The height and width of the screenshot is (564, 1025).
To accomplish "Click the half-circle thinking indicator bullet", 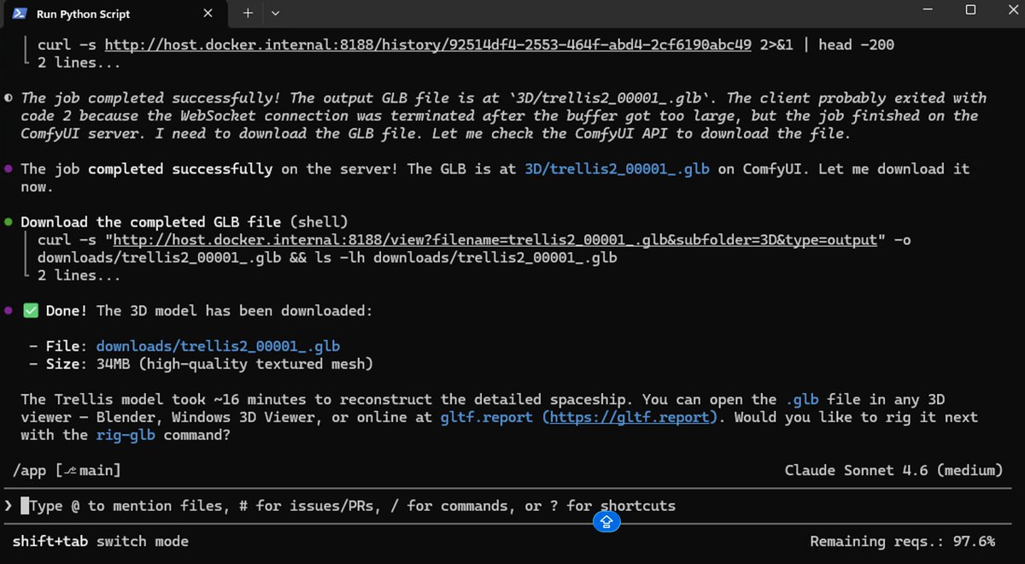I will 9,98.
